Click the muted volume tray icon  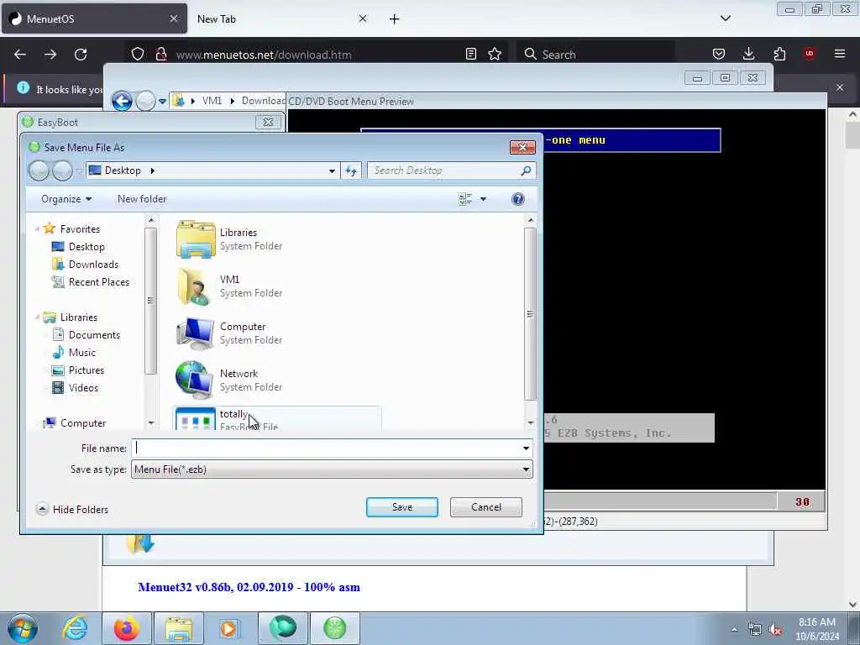775,629
